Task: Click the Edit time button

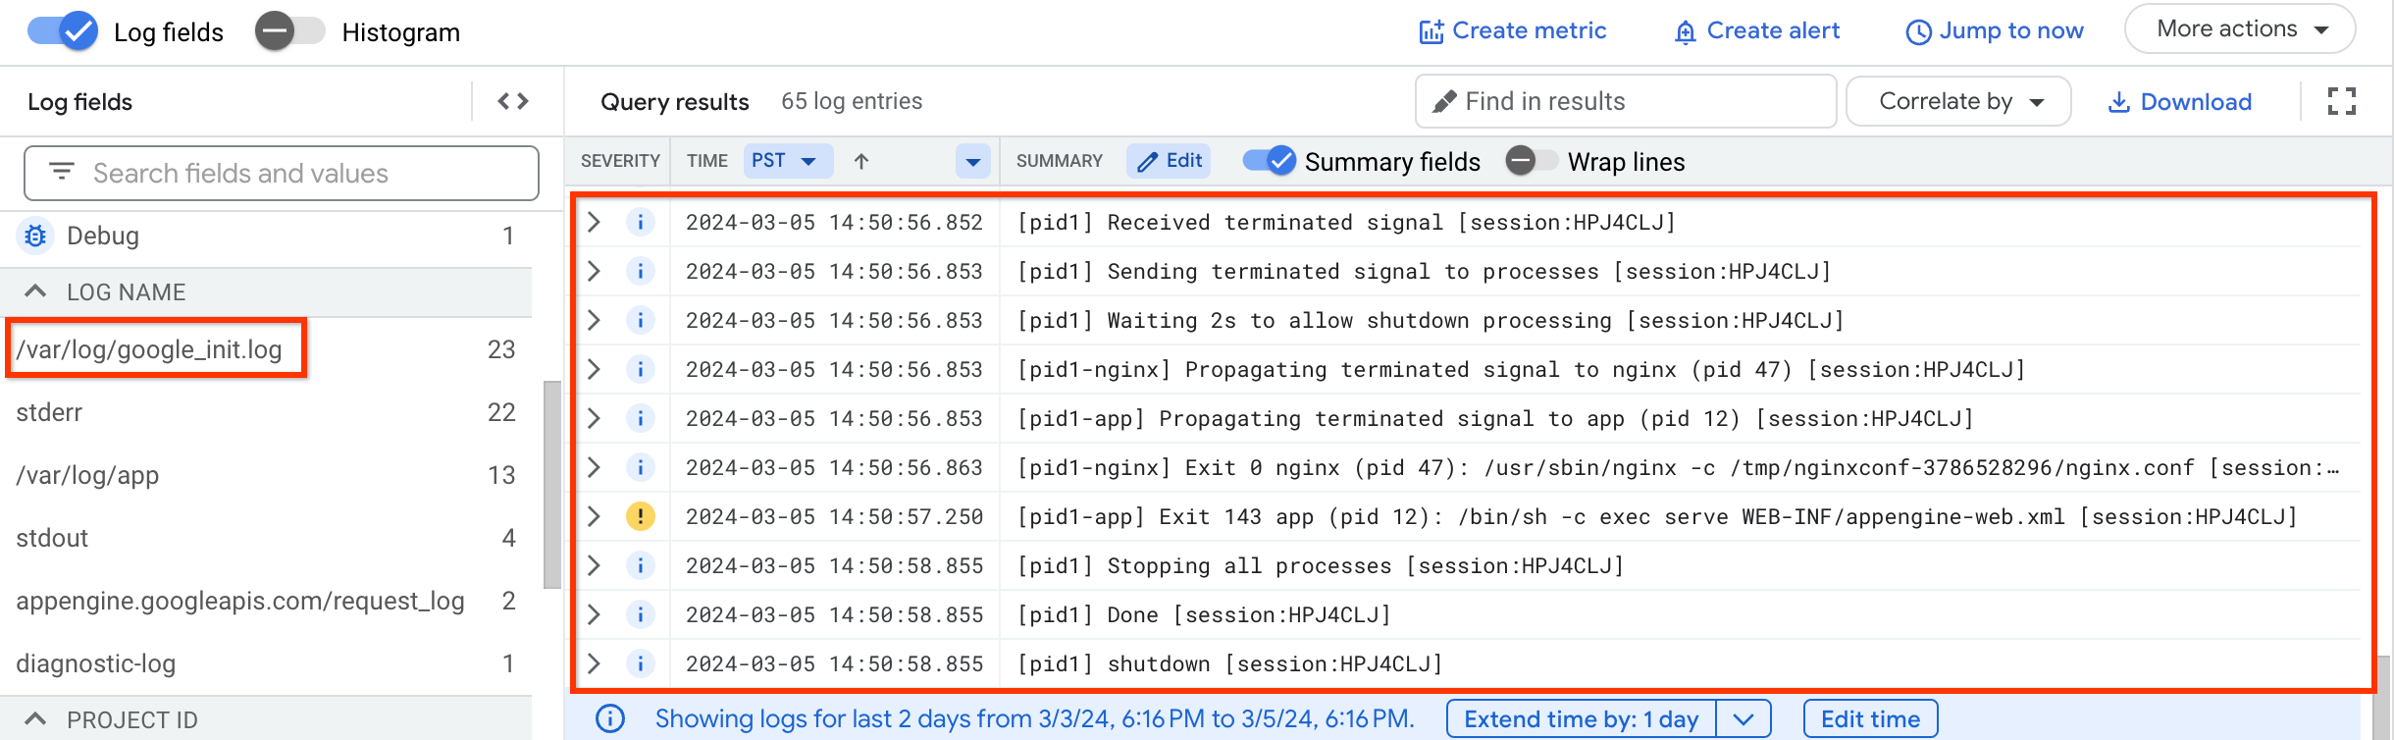Action: [x=1870, y=718]
